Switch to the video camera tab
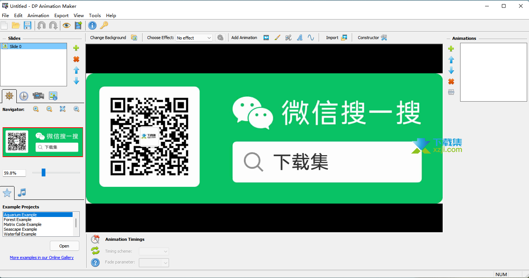This screenshot has height=278, width=529. point(38,96)
